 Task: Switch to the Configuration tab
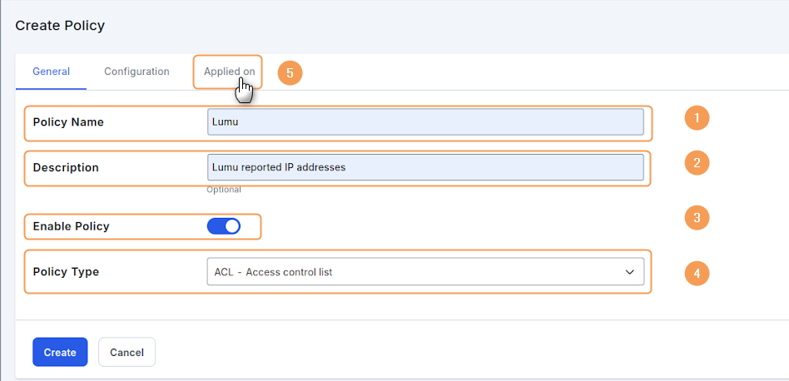coord(136,72)
